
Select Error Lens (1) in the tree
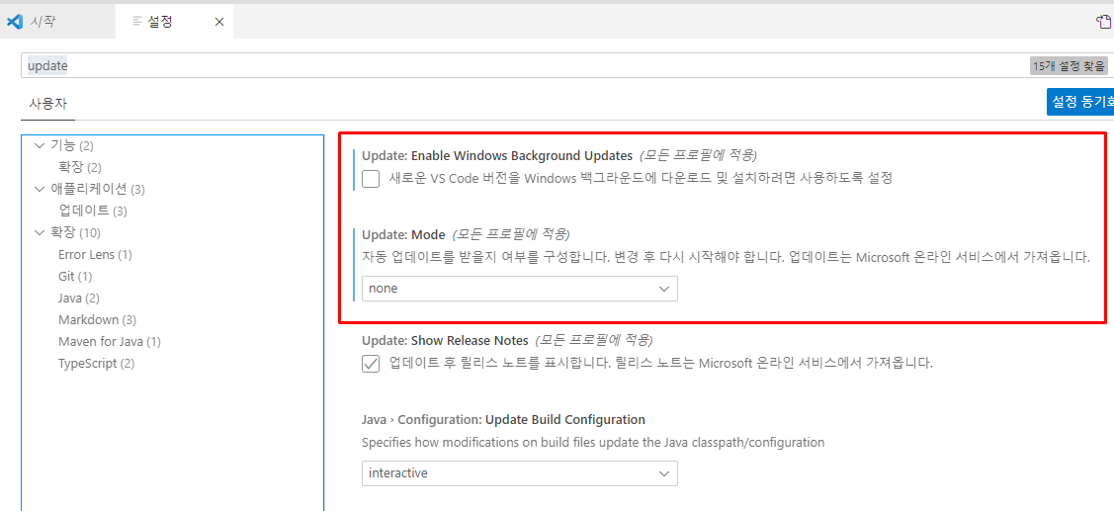tap(95, 254)
